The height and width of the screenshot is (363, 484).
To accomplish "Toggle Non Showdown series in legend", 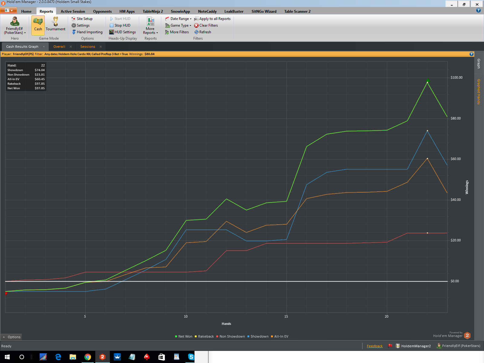I will click(231, 336).
